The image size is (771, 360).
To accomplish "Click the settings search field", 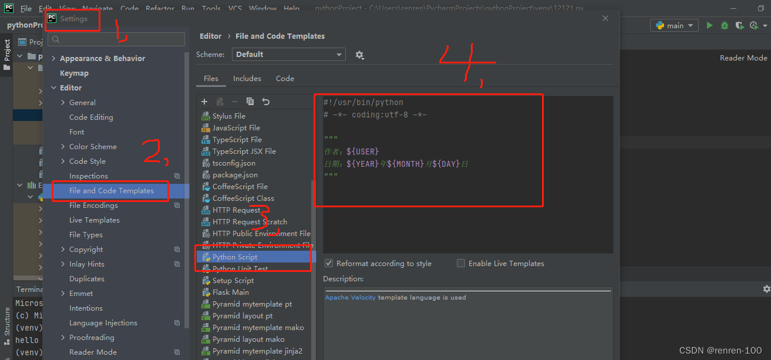I will pyautogui.click(x=116, y=39).
